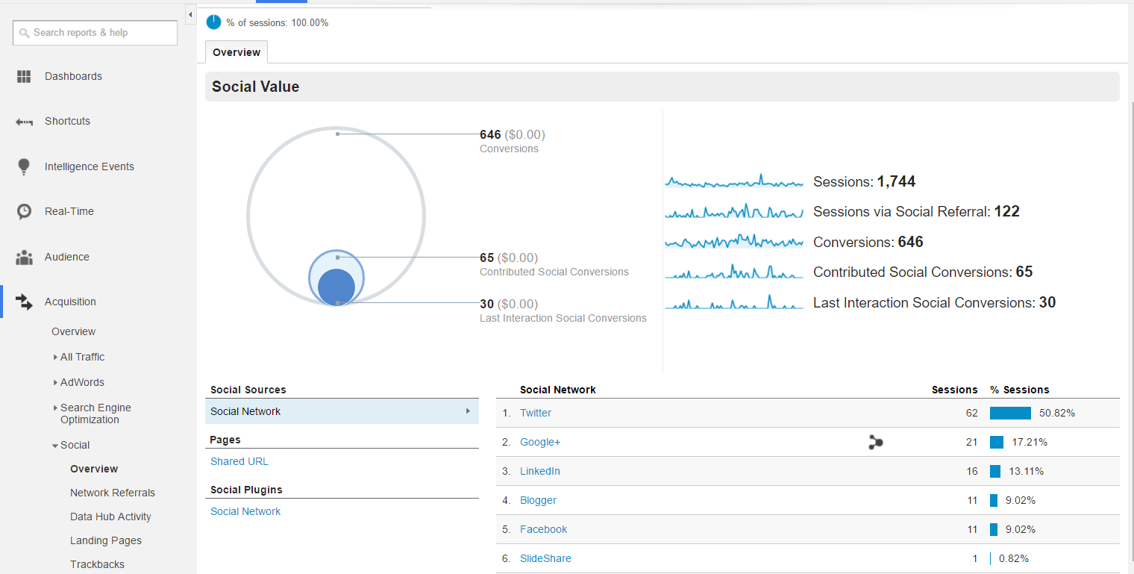Select Social Overview in the sidebar

pyautogui.click(x=94, y=469)
